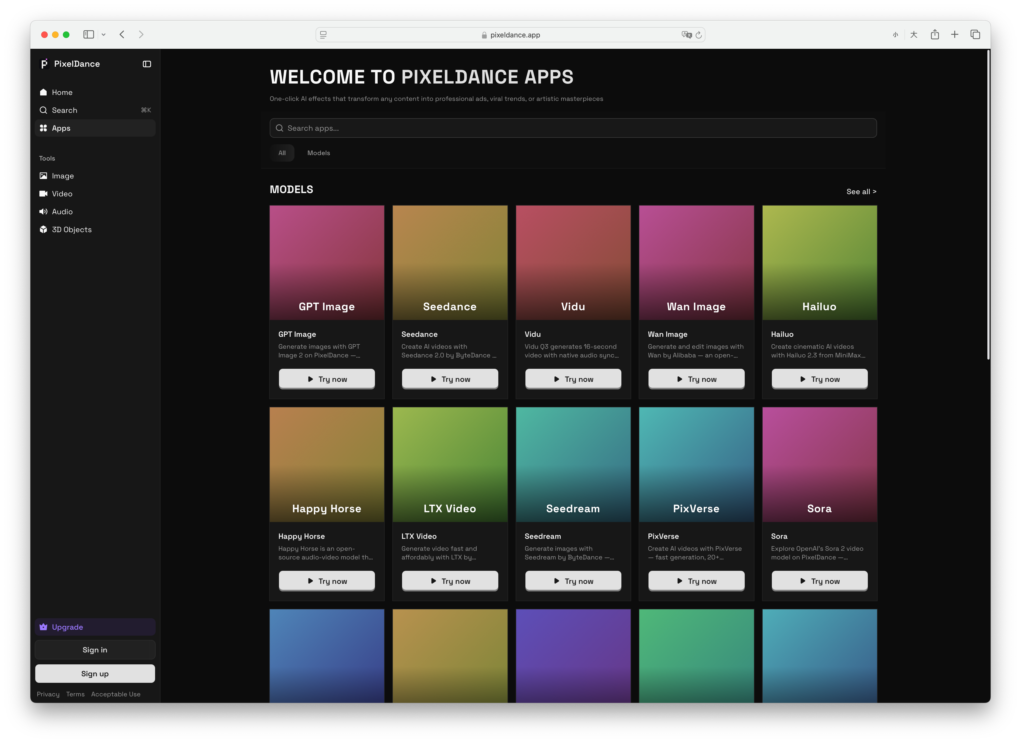The width and height of the screenshot is (1021, 743).
Task: Go back with Safari back arrow
Action: [x=122, y=35]
